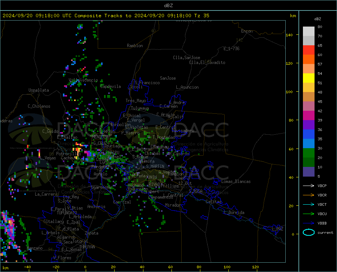Click the 'current' legend label
The width and height of the screenshot is (337, 272).
(x=325, y=232)
